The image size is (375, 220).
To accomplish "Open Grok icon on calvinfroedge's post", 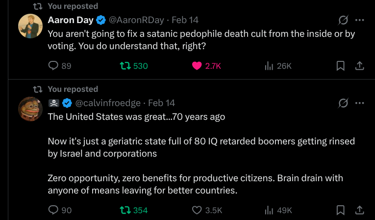I will pyautogui.click(x=343, y=103).
